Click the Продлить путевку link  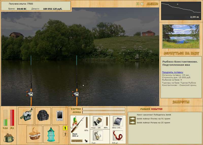(173, 72)
